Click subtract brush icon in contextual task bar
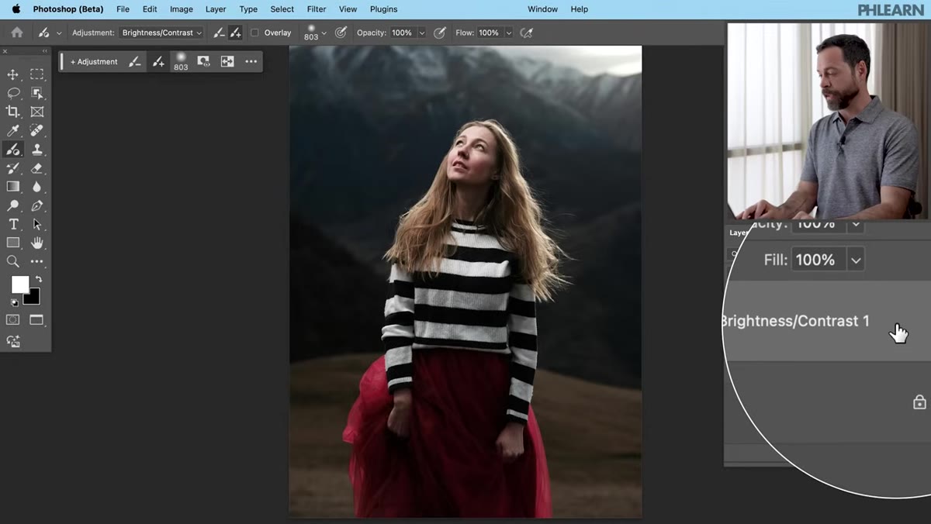Viewport: 931px width, 524px height. click(135, 62)
